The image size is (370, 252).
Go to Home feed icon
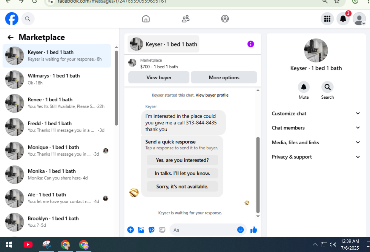point(146,19)
